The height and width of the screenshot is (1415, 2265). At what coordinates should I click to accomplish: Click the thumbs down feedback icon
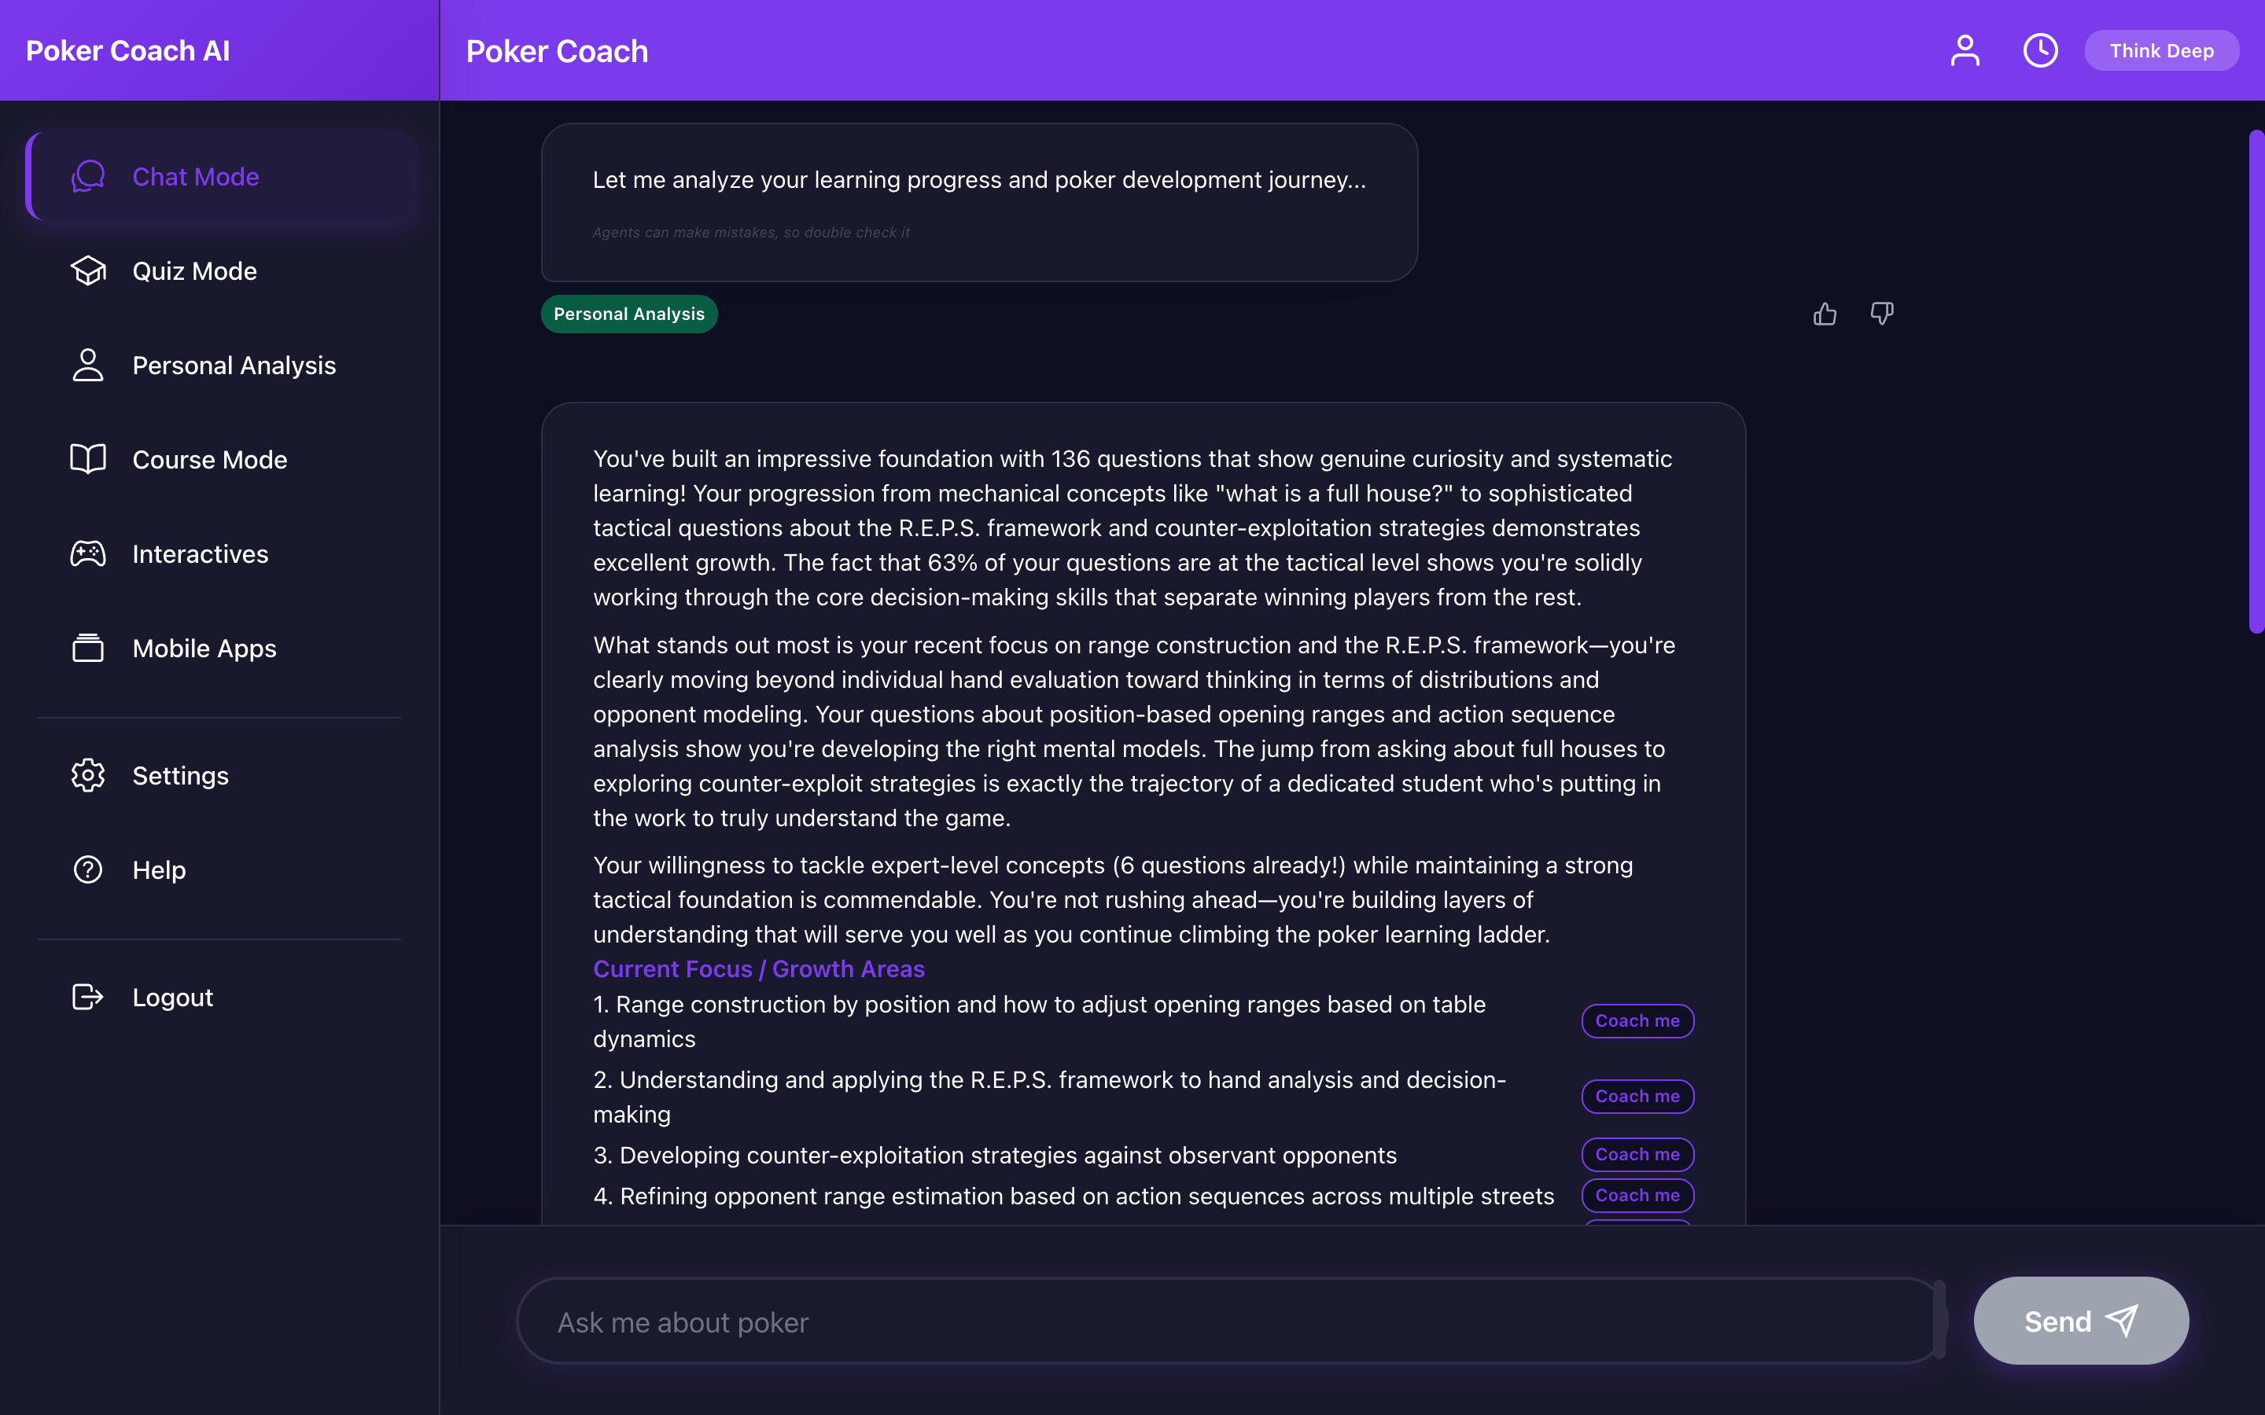tap(1881, 314)
